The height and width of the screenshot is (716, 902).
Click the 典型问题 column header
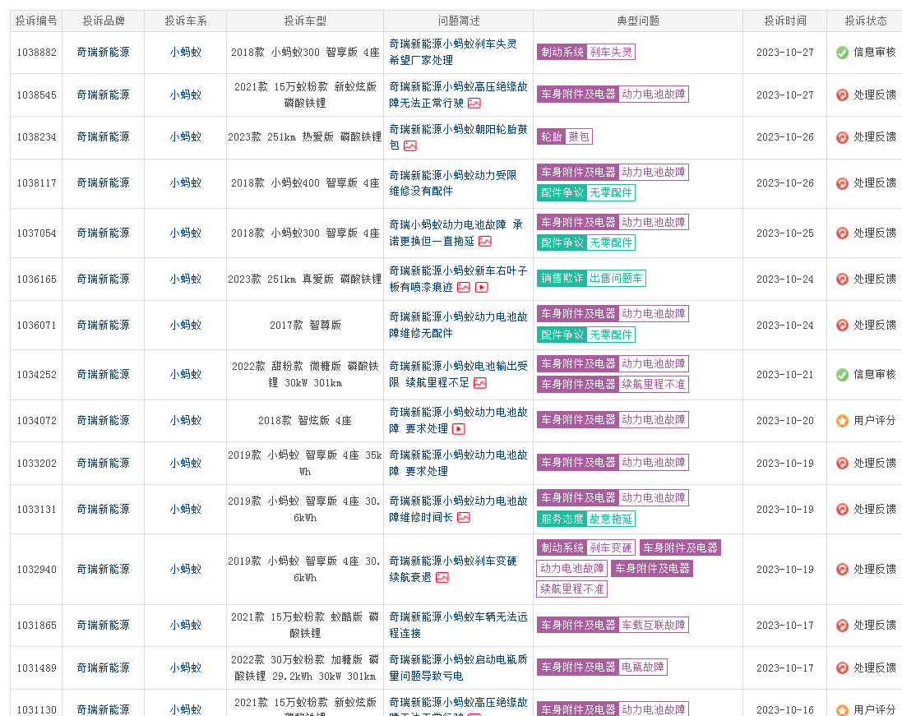point(638,21)
